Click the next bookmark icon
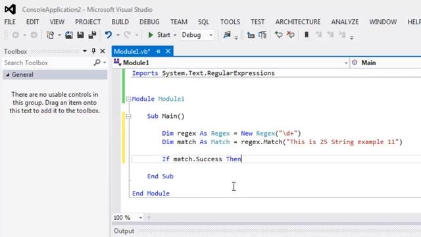The image size is (421, 237). (330, 35)
